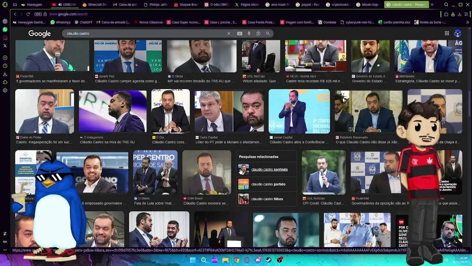Toggle the VPN badge in address bar

(x=38, y=14)
